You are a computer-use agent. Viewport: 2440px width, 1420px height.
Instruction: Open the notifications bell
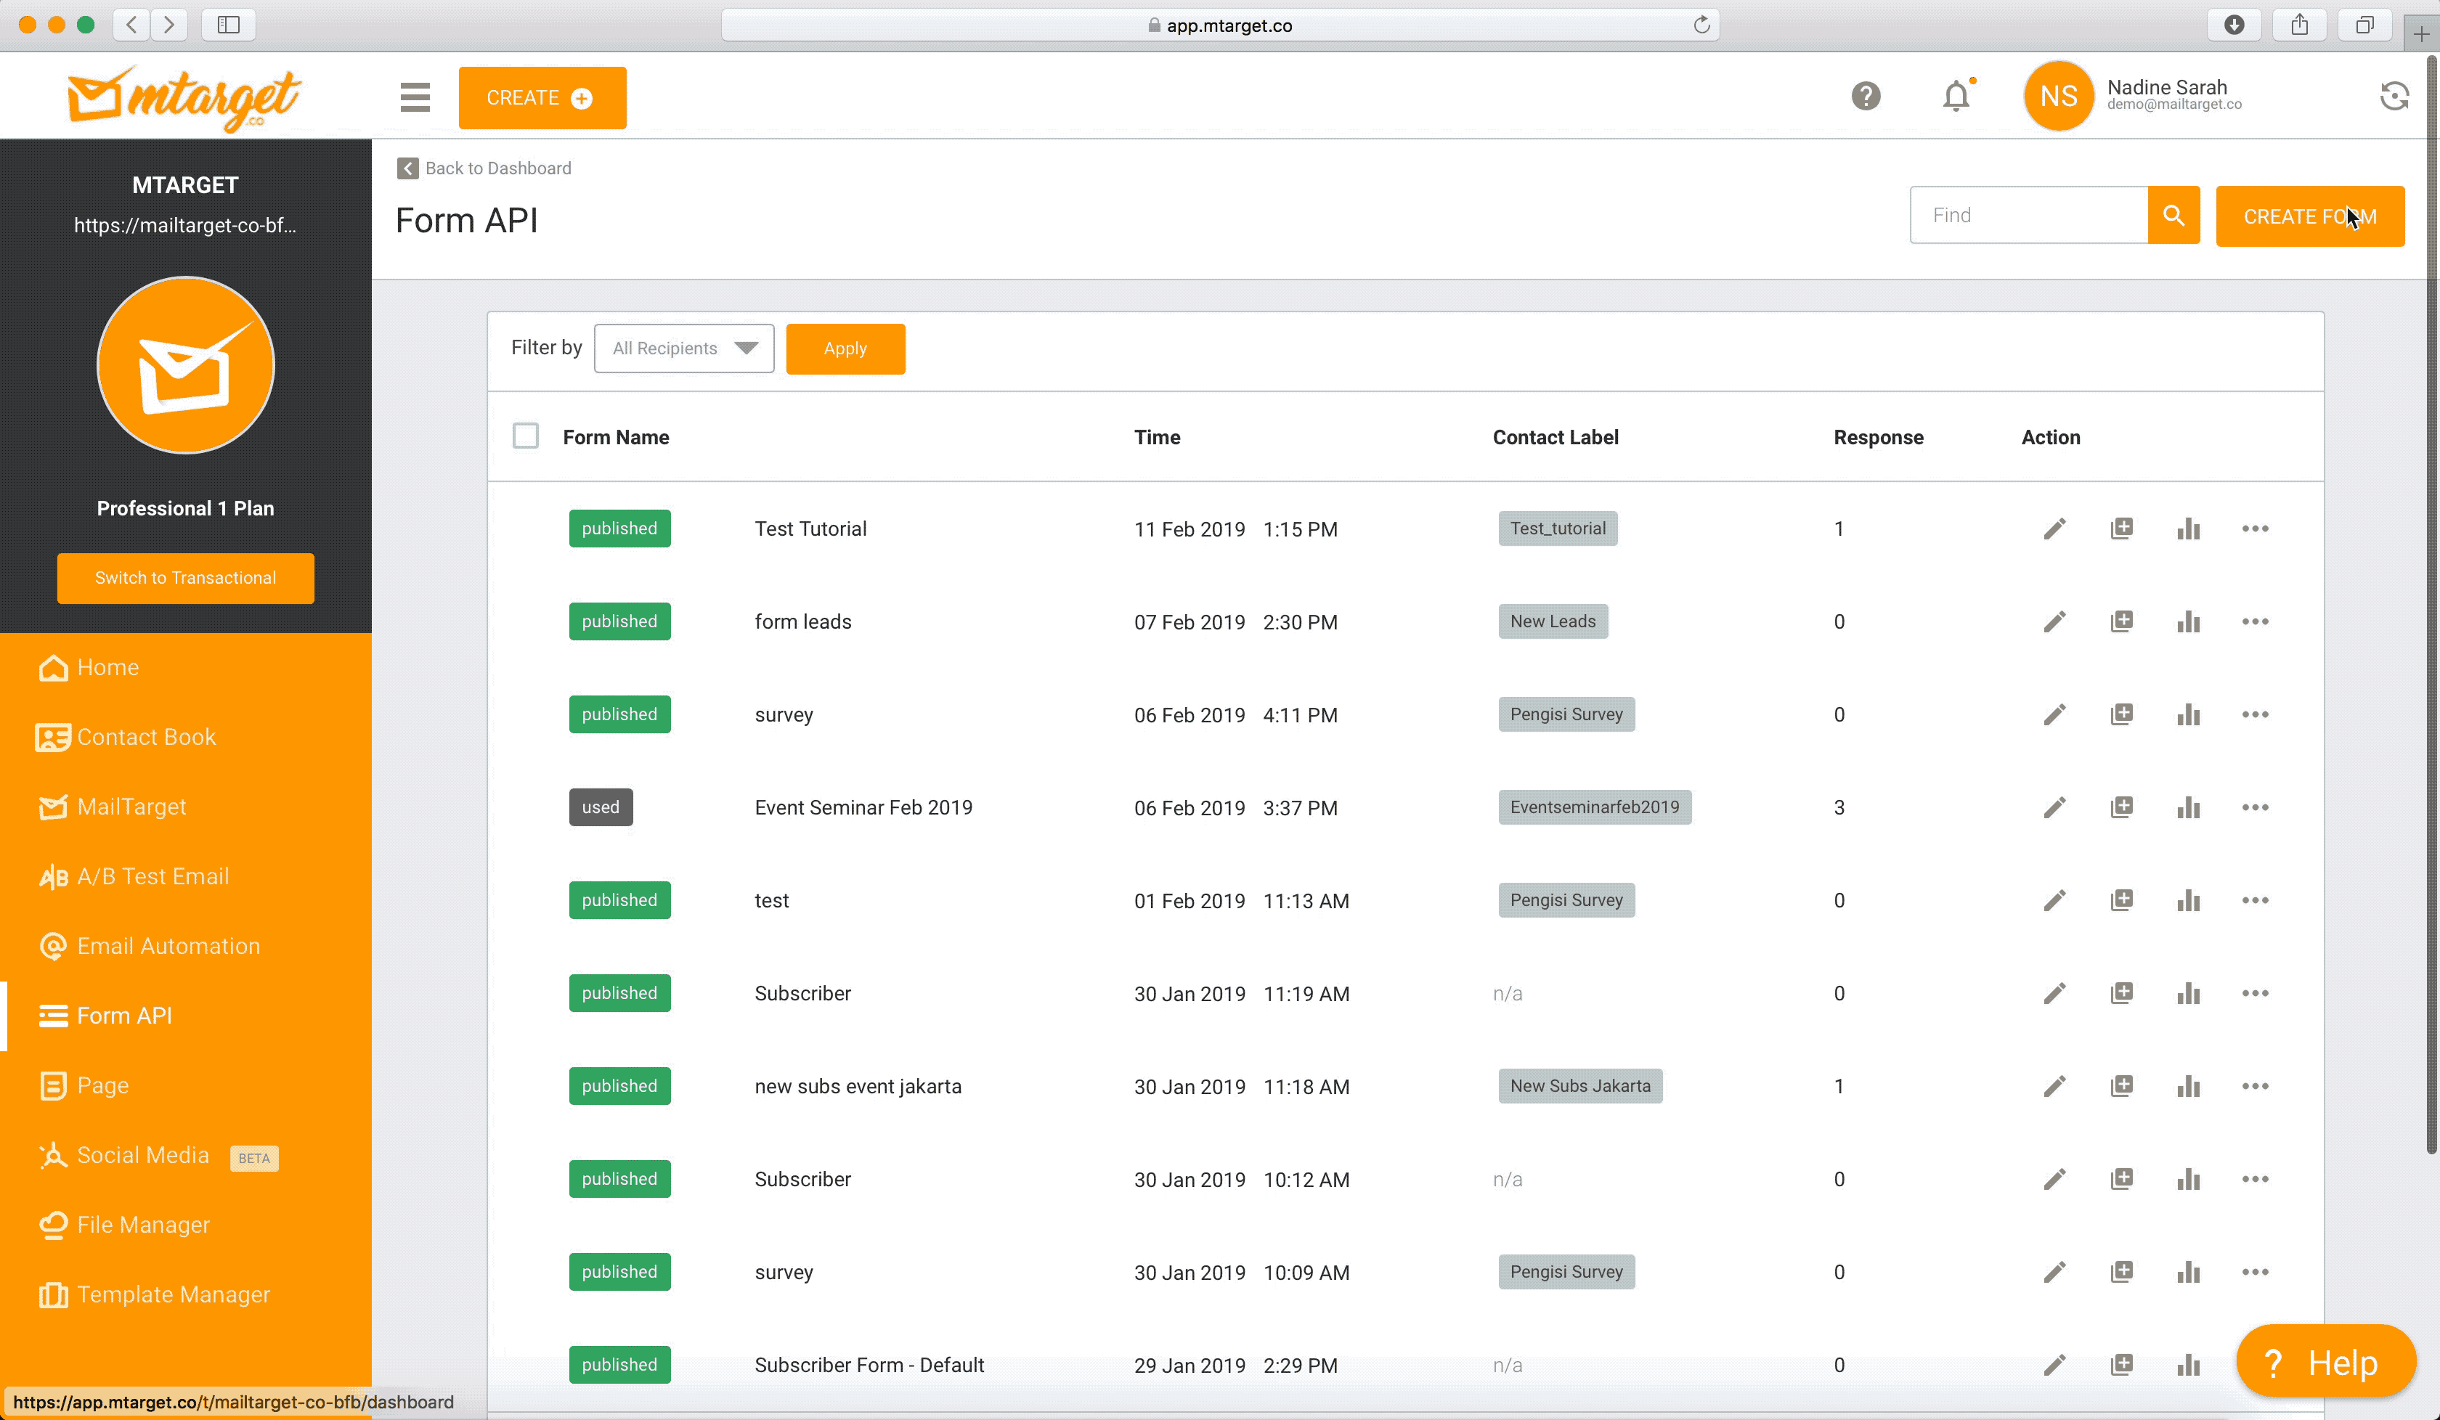(1956, 97)
